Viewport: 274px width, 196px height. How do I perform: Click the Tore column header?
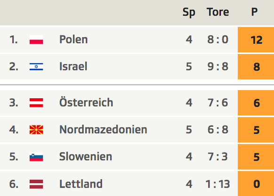(218, 12)
